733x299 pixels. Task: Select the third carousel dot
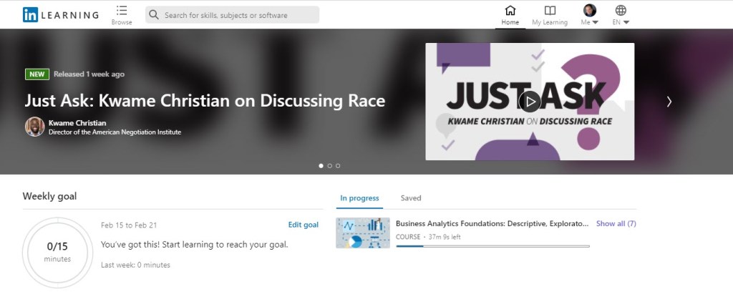[x=338, y=165]
